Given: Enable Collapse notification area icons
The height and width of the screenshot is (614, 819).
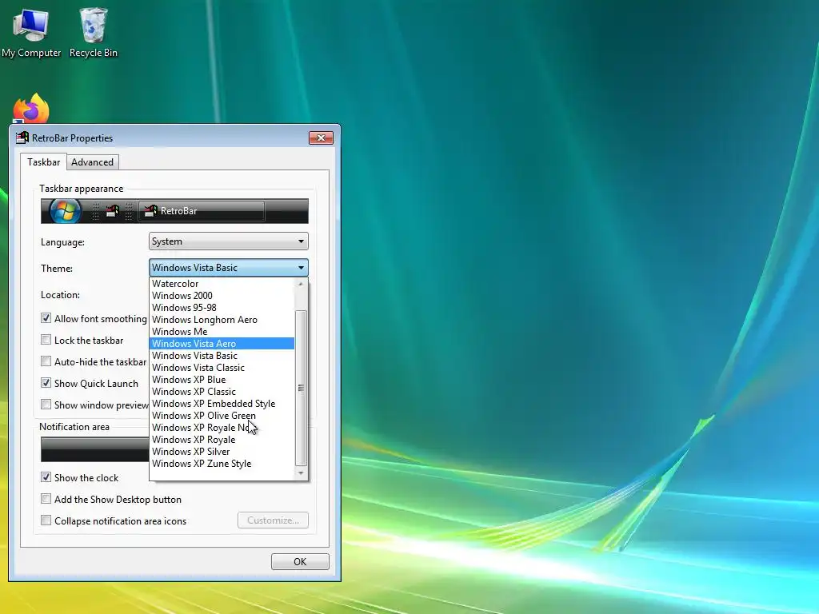Looking at the screenshot, I should coord(46,520).
